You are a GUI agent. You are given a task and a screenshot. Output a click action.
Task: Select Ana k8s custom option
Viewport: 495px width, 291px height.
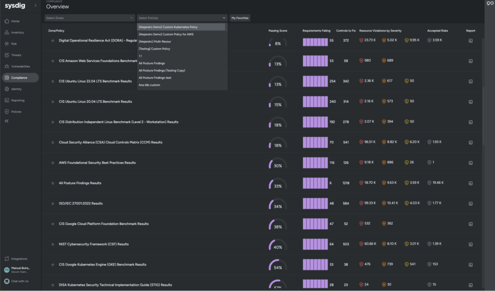click(181, 85)
